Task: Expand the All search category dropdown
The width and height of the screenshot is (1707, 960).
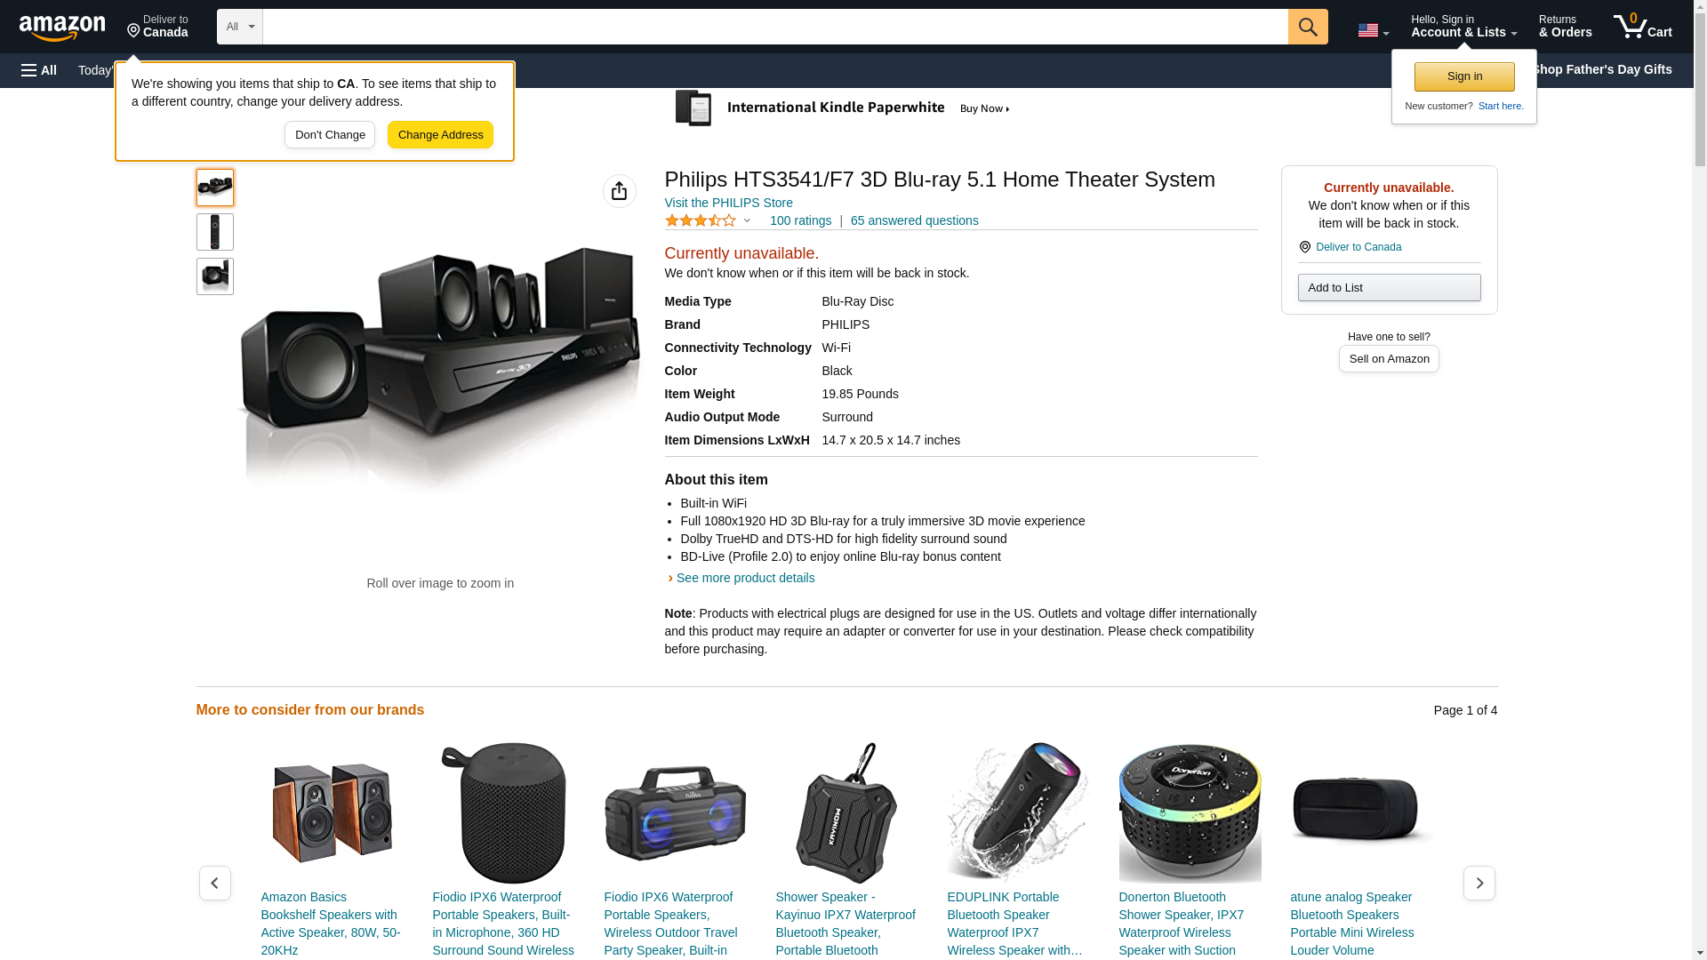Action: (x=240, y=27)
